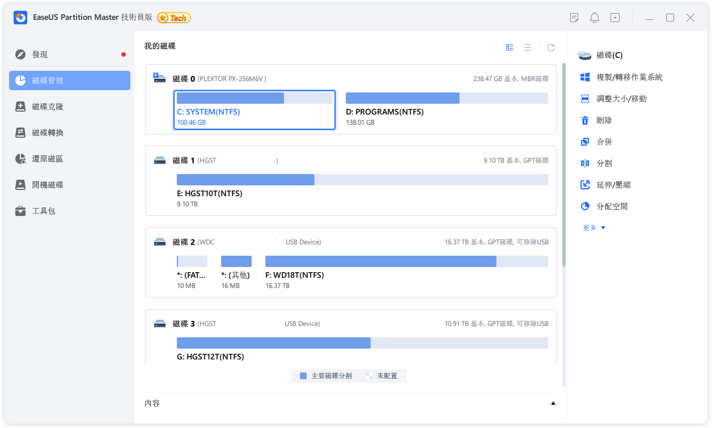Click the 合併 merge icon
The height and width of the screenshot is (428, 712).
click(585, 142)
